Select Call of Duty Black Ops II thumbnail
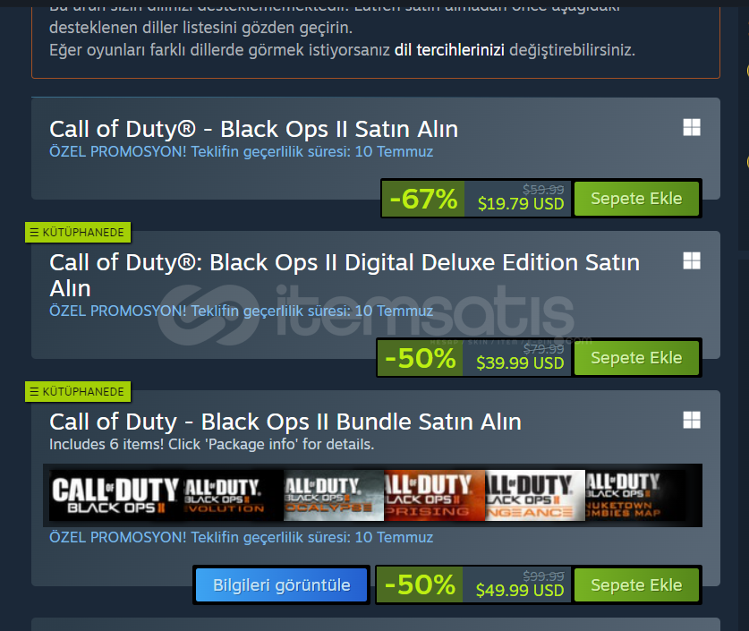This screenshot has width=749, height=631. click(x=116, y=495)
